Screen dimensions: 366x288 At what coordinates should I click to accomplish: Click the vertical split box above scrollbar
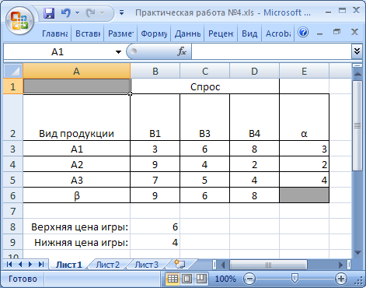pyautogui.click(x=357, y=65)
